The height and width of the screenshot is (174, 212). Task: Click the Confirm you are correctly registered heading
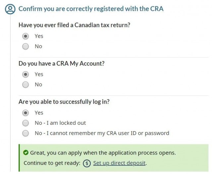point(91,9)
